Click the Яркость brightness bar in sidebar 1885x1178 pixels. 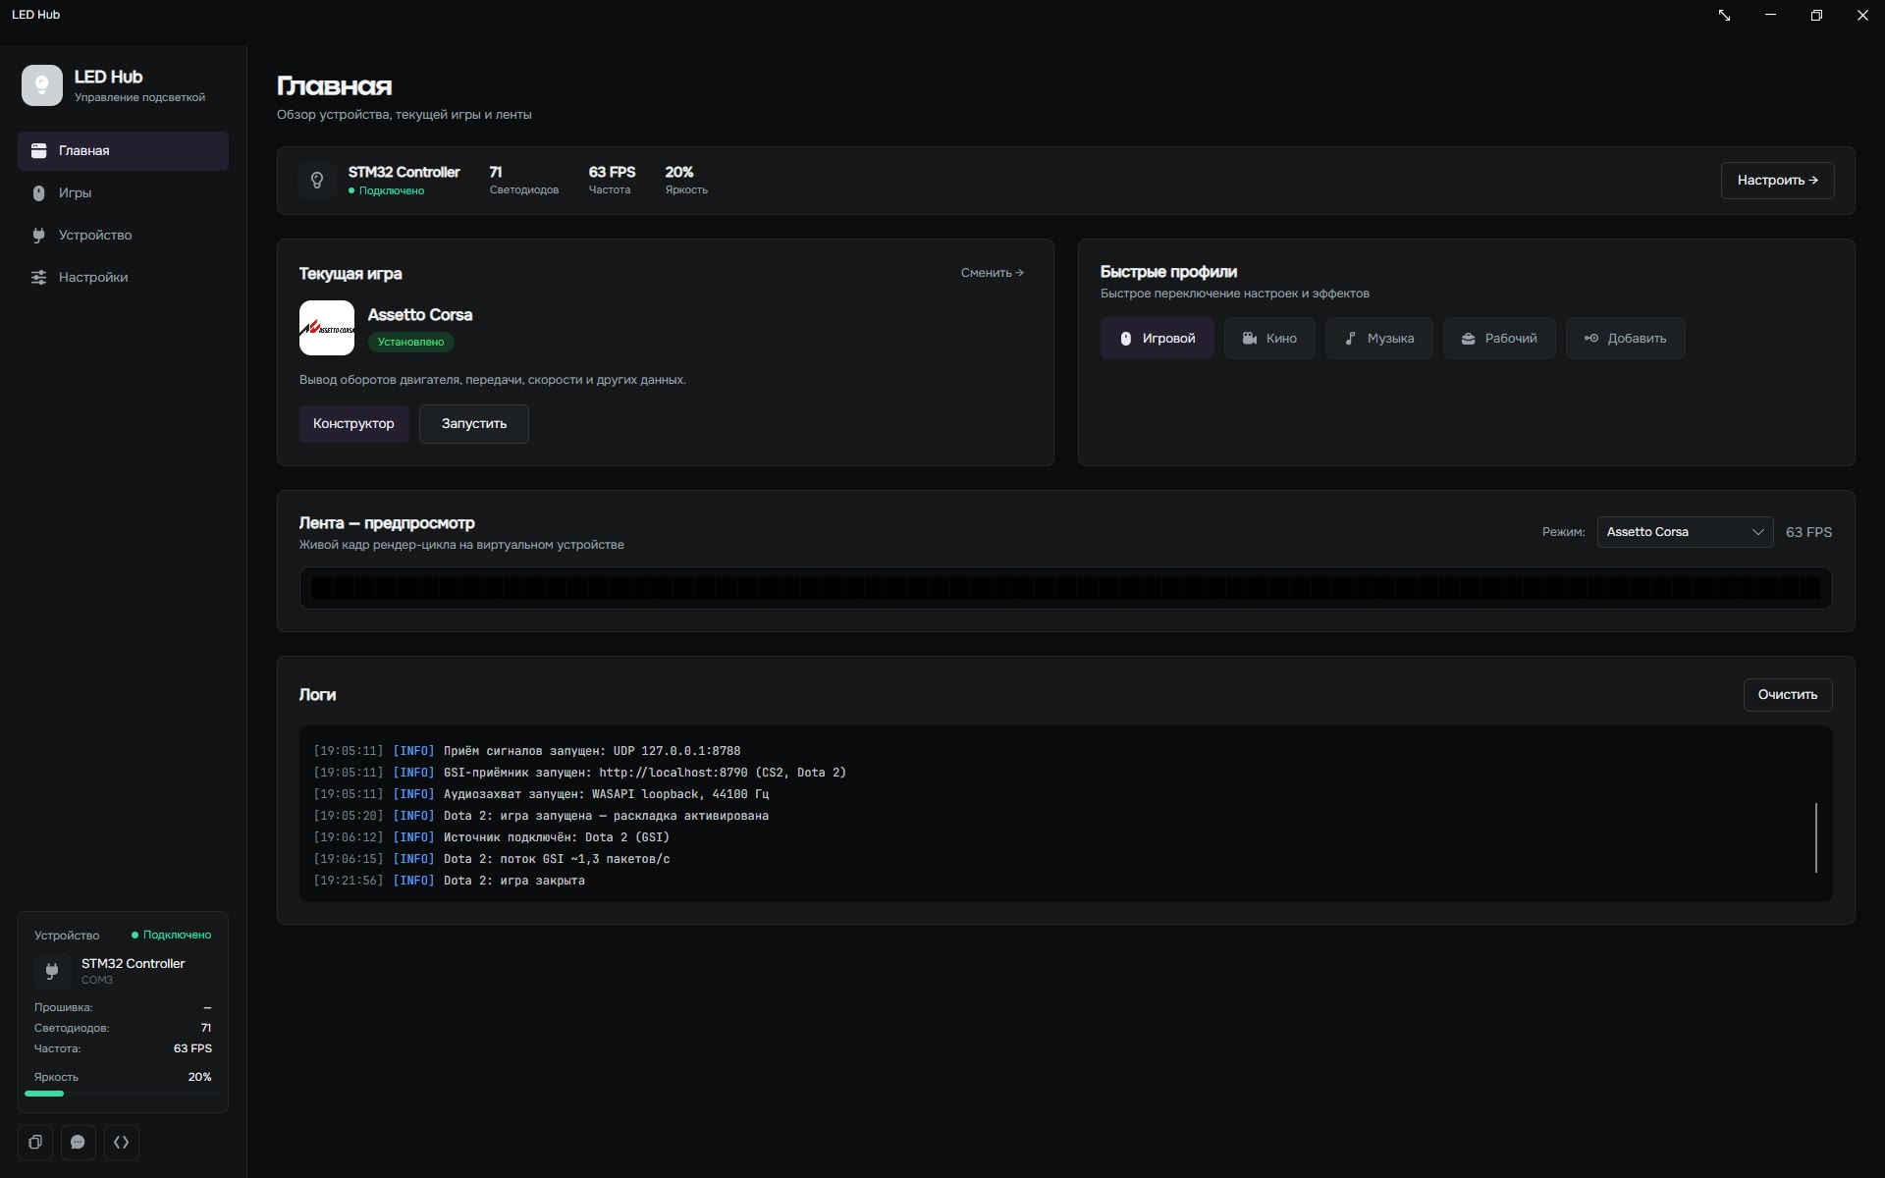pyautogui.click(x=123, y=1094)
